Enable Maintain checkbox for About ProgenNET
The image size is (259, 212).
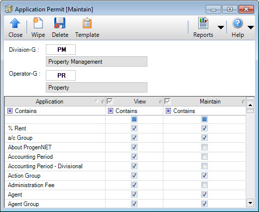point(204,147)
